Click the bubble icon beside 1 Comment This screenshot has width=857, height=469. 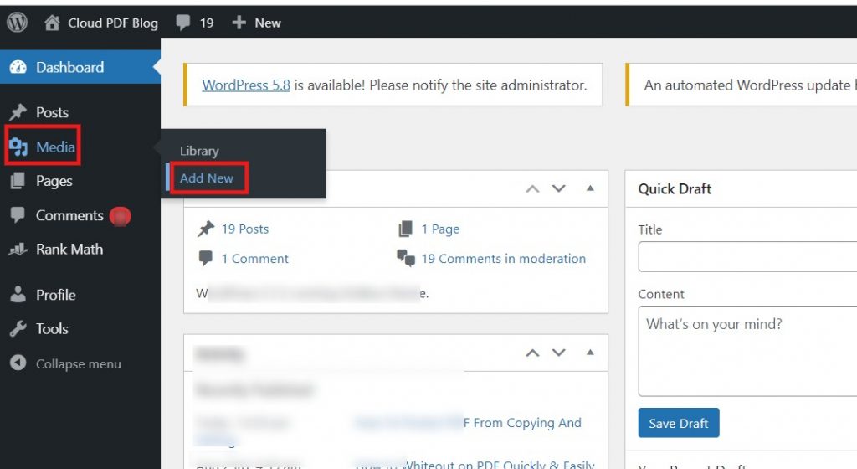tap(206, 258)
